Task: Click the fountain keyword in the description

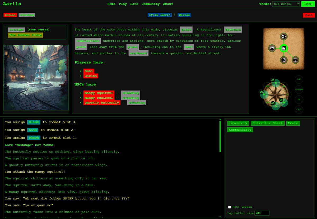Action: tap(233, 30)
